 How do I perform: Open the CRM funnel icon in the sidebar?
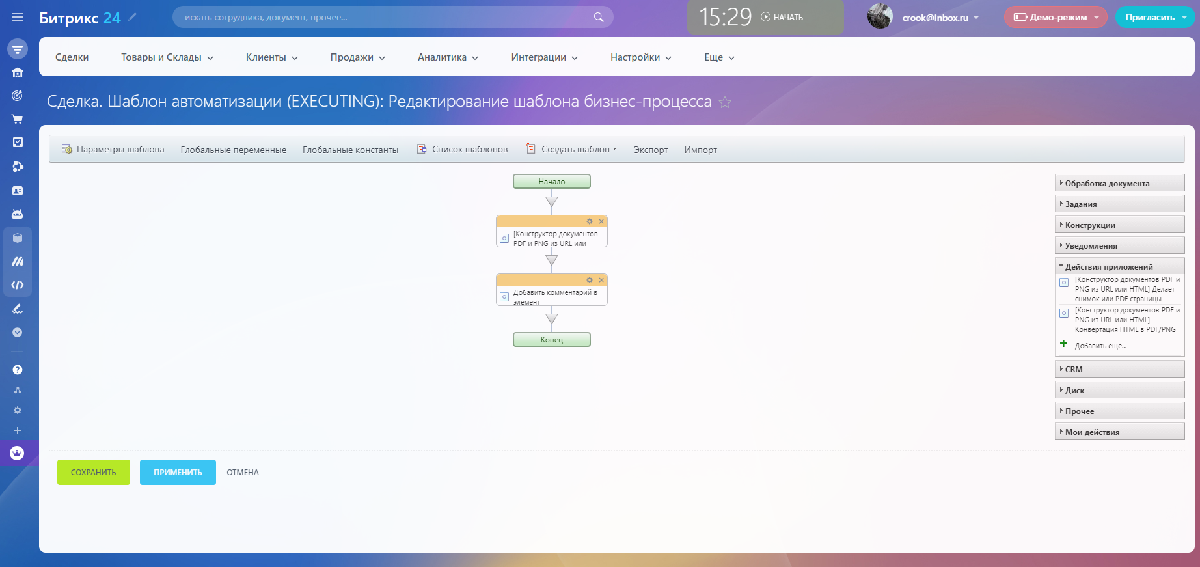click(x=18, y=49)
